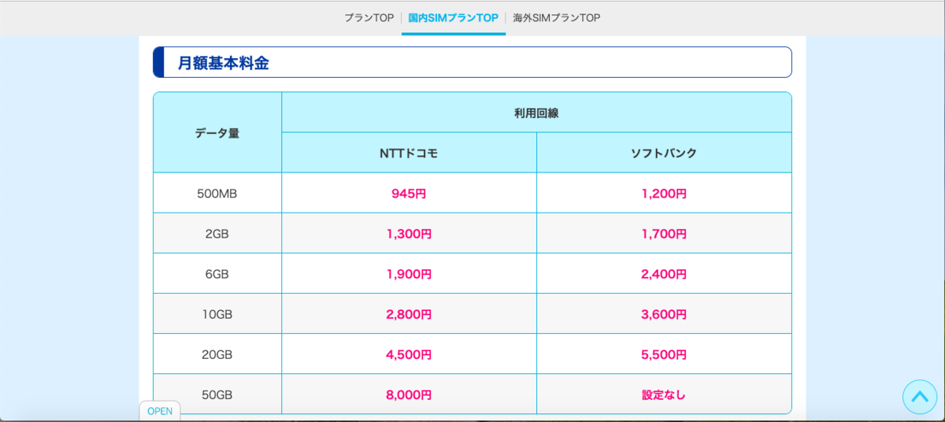The height and width of the screenshot is (422, 945).
Task: Click the 2,400円 price cell
Action: [664, 273]
